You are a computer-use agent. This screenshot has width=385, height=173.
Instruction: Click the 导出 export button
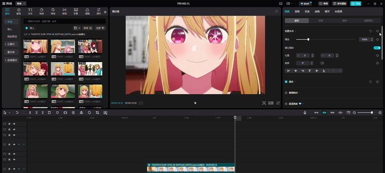coord(356,3)
